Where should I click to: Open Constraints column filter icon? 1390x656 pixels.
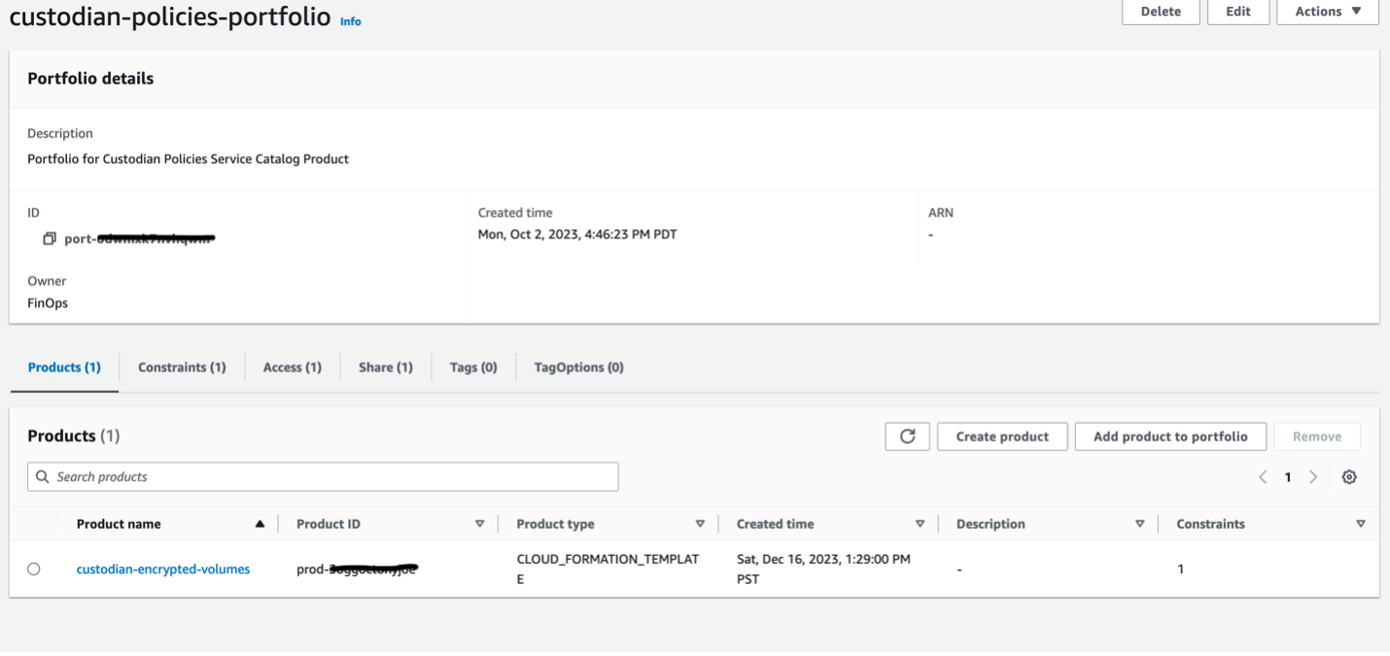click(x=1360, y=523)
